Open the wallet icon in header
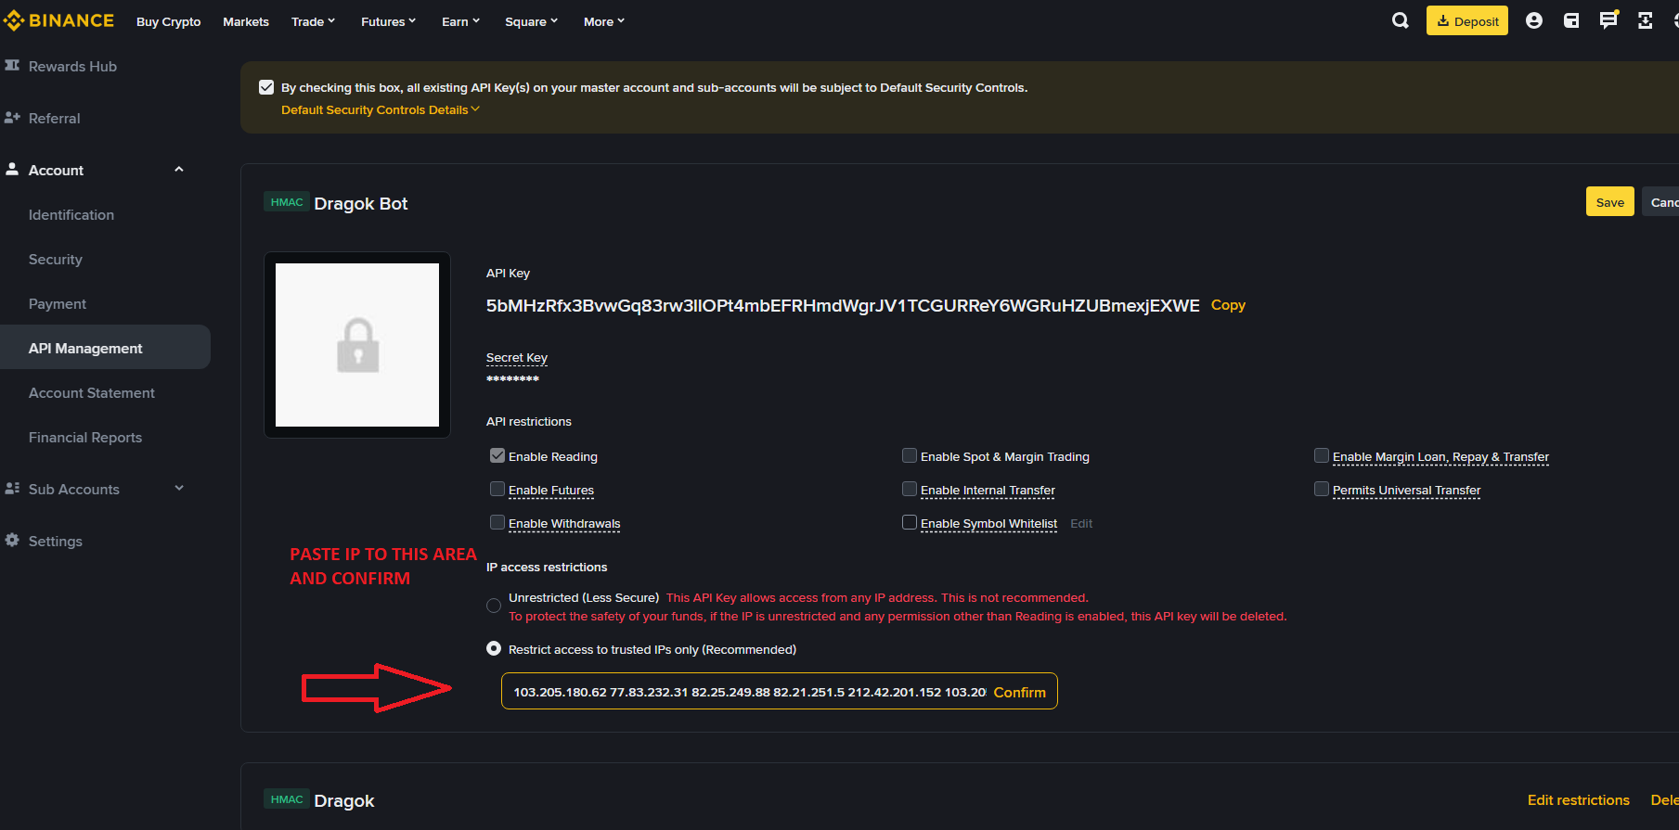 coord(1571,20)
